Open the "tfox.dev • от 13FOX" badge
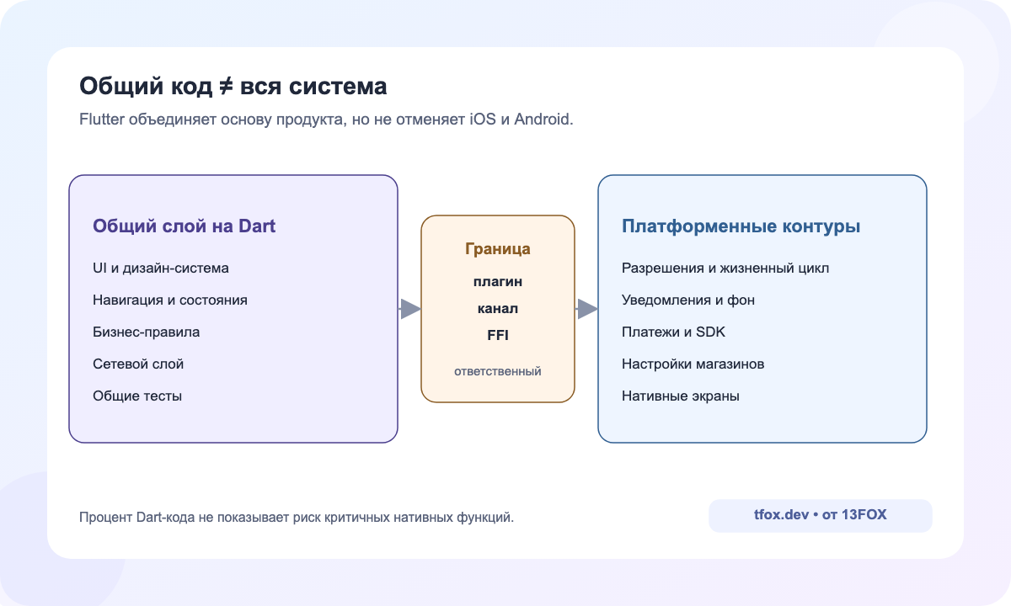 [821, 516]
